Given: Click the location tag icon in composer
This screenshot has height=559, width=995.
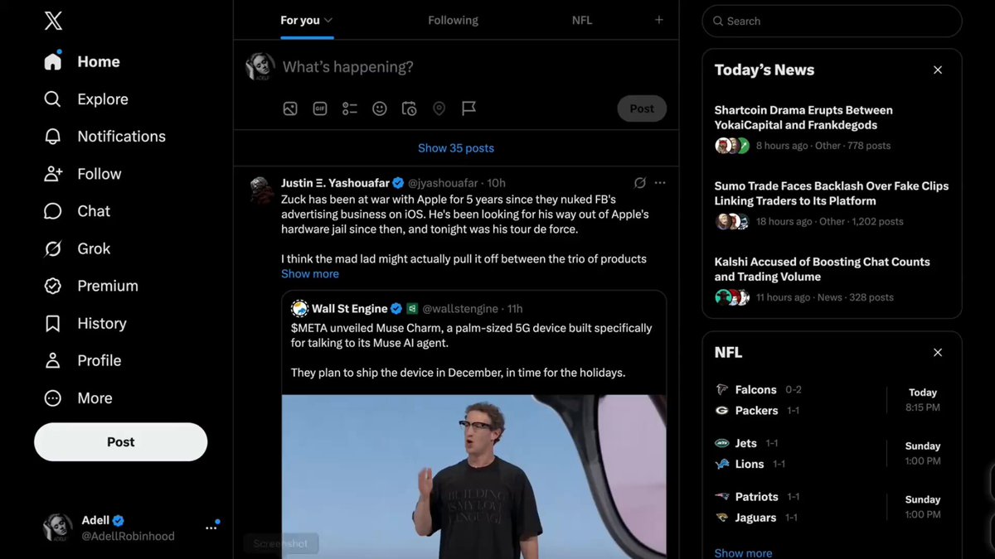Looking at the screenshot, I should click(x=439, y=108).
